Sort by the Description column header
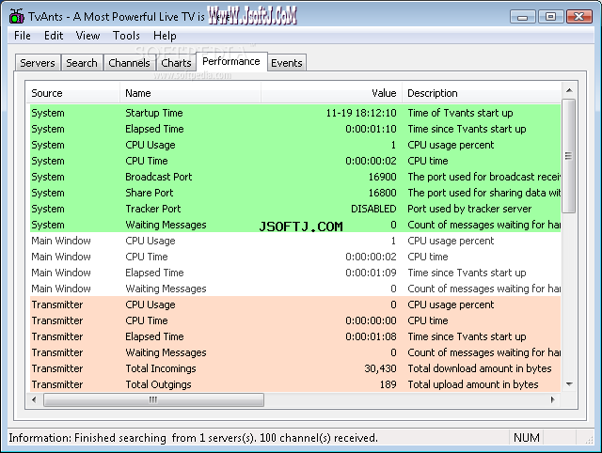Screen dimensions: 602x453 coord(482,93)
